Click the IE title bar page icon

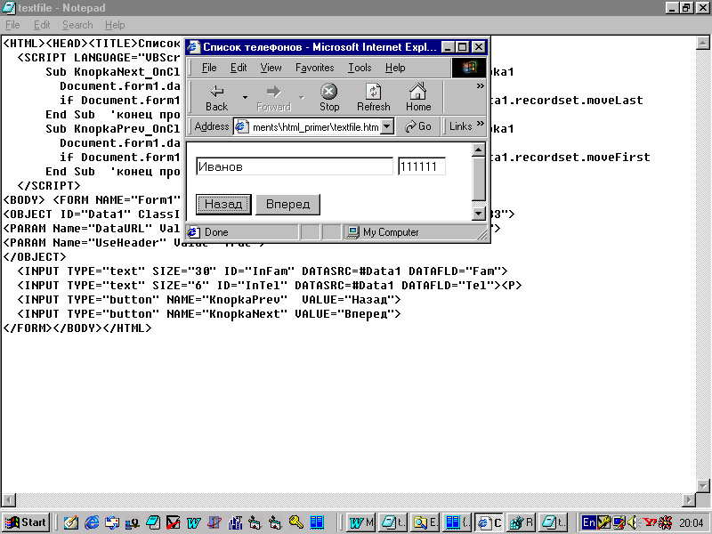click(x=194, y=47)
